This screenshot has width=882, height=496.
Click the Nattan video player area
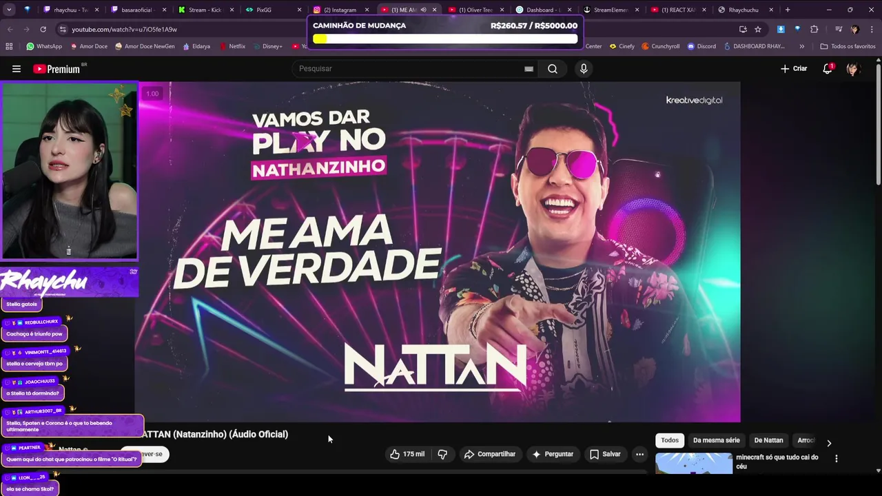[438, 252]
